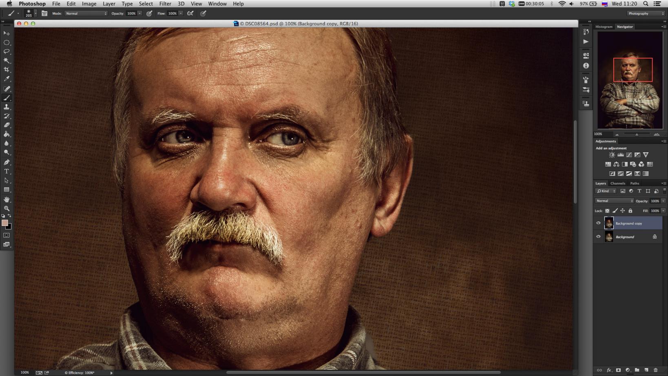Toggle visibility of the Background layer

click(598, 237)
